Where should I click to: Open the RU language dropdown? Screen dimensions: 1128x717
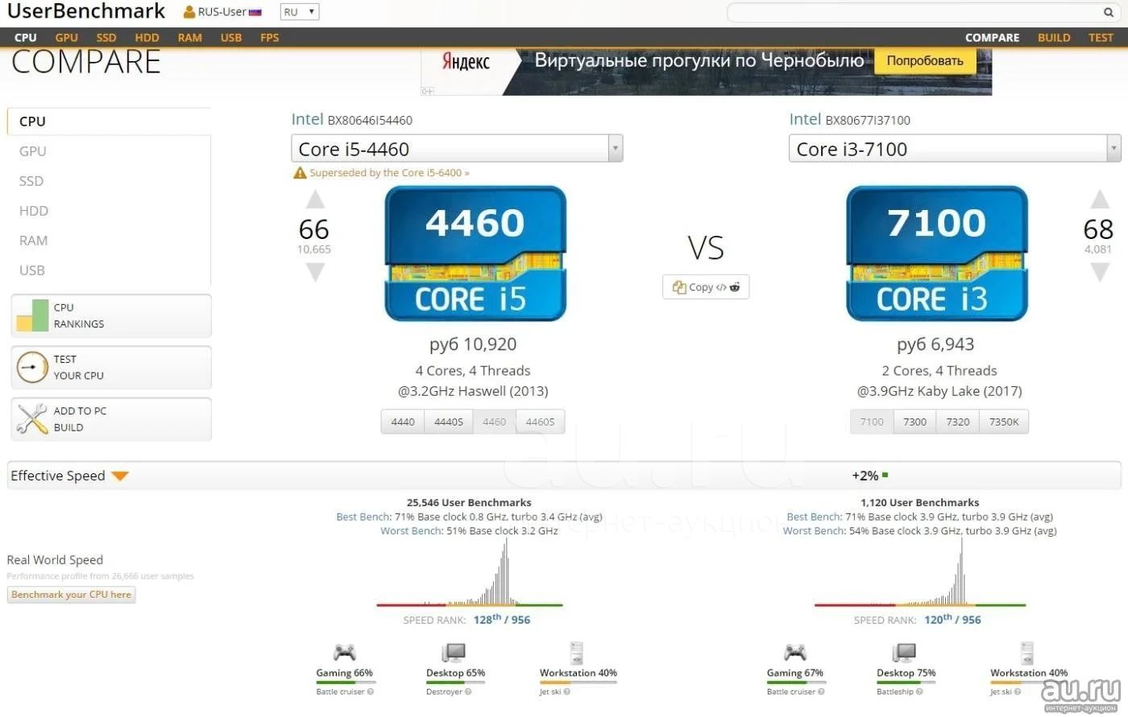coord(300,12)
